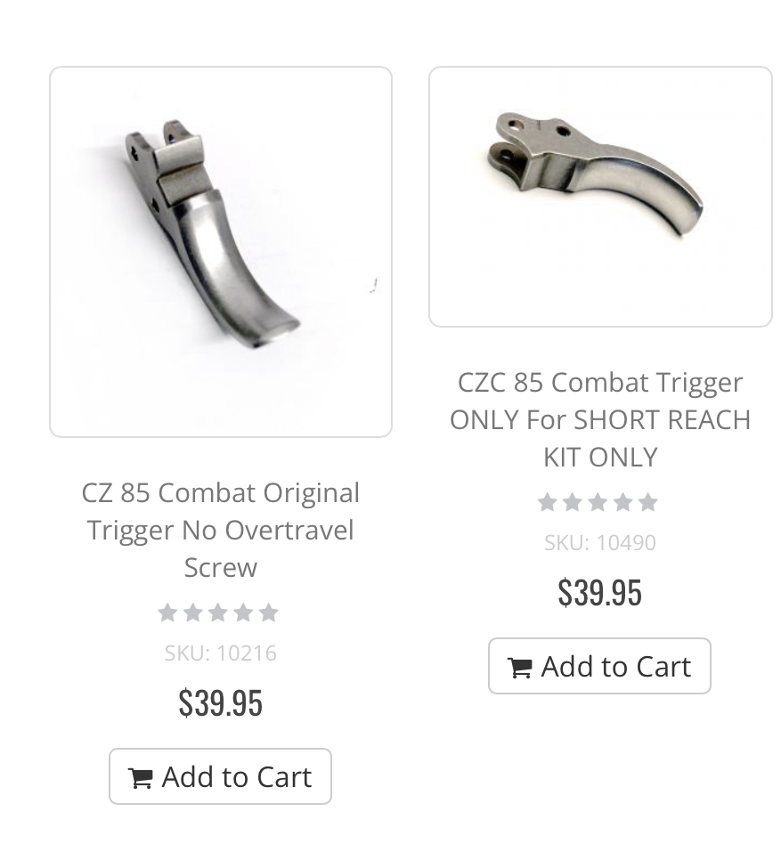Click the SKU: 10216 label
781x860 pixels.
221,653
